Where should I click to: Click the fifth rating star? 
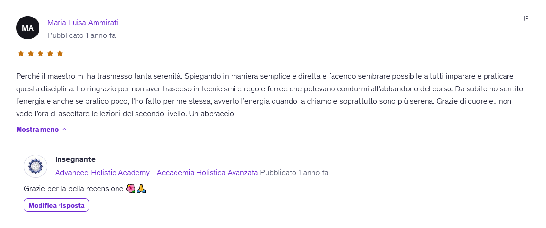60,53
